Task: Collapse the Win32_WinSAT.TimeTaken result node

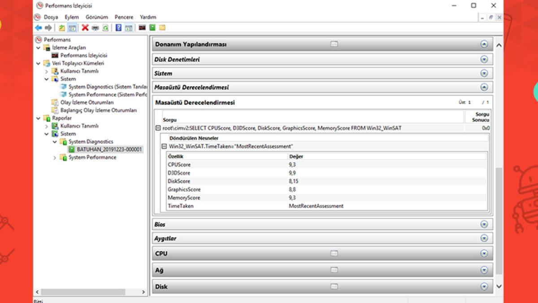Action: pyautogui.click(x=164, y=146)
